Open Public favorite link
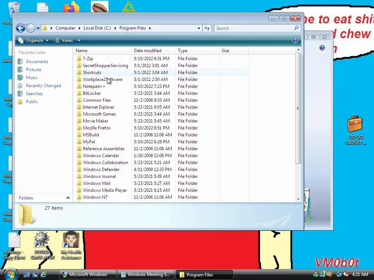The image size is (374, 280). tap(32, 102)
